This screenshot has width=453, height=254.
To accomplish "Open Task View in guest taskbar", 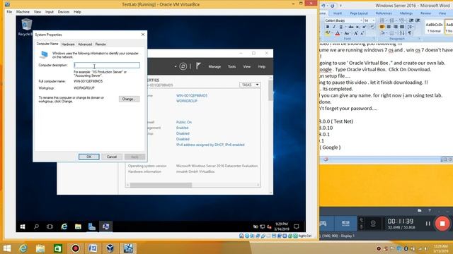I will [x=50, y=226].
